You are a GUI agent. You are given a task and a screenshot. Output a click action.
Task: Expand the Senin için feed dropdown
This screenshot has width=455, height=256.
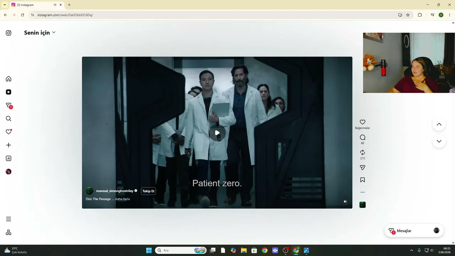pyautogui.click(x=40, y=33)
